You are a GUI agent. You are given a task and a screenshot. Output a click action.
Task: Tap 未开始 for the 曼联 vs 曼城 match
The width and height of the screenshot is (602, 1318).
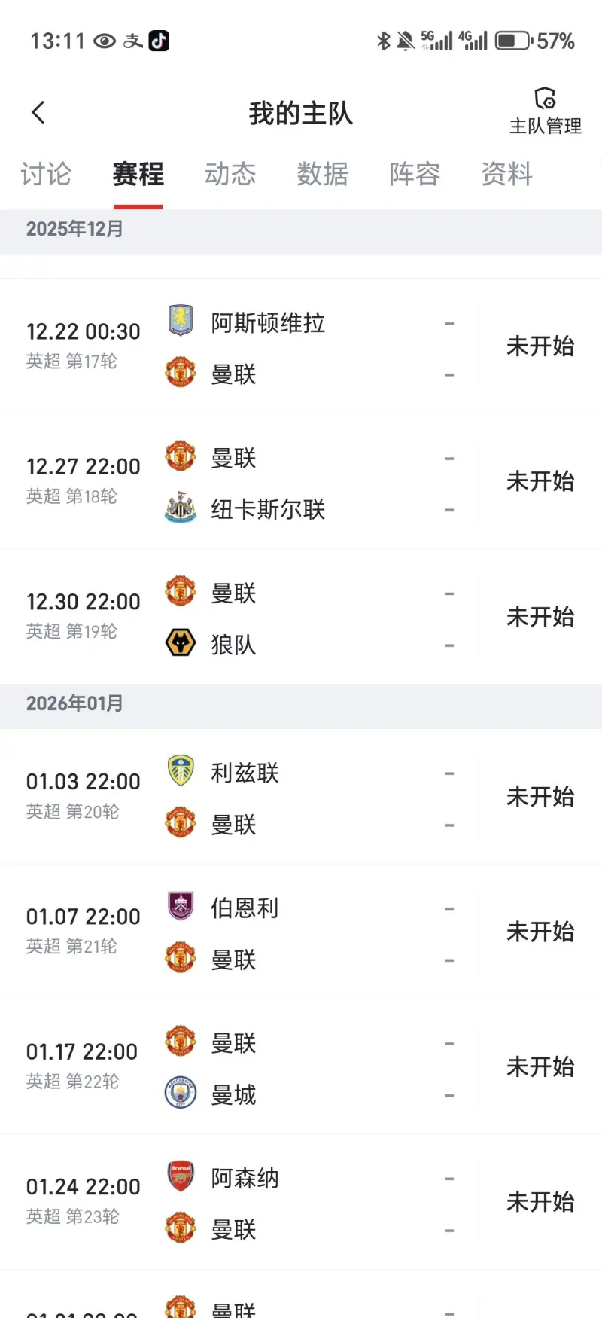pyautogui.click(x=540, y=1067)
